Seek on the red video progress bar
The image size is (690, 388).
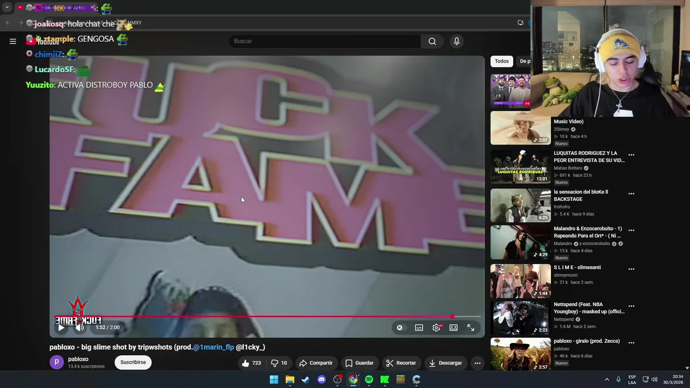(x=267, y=317)
